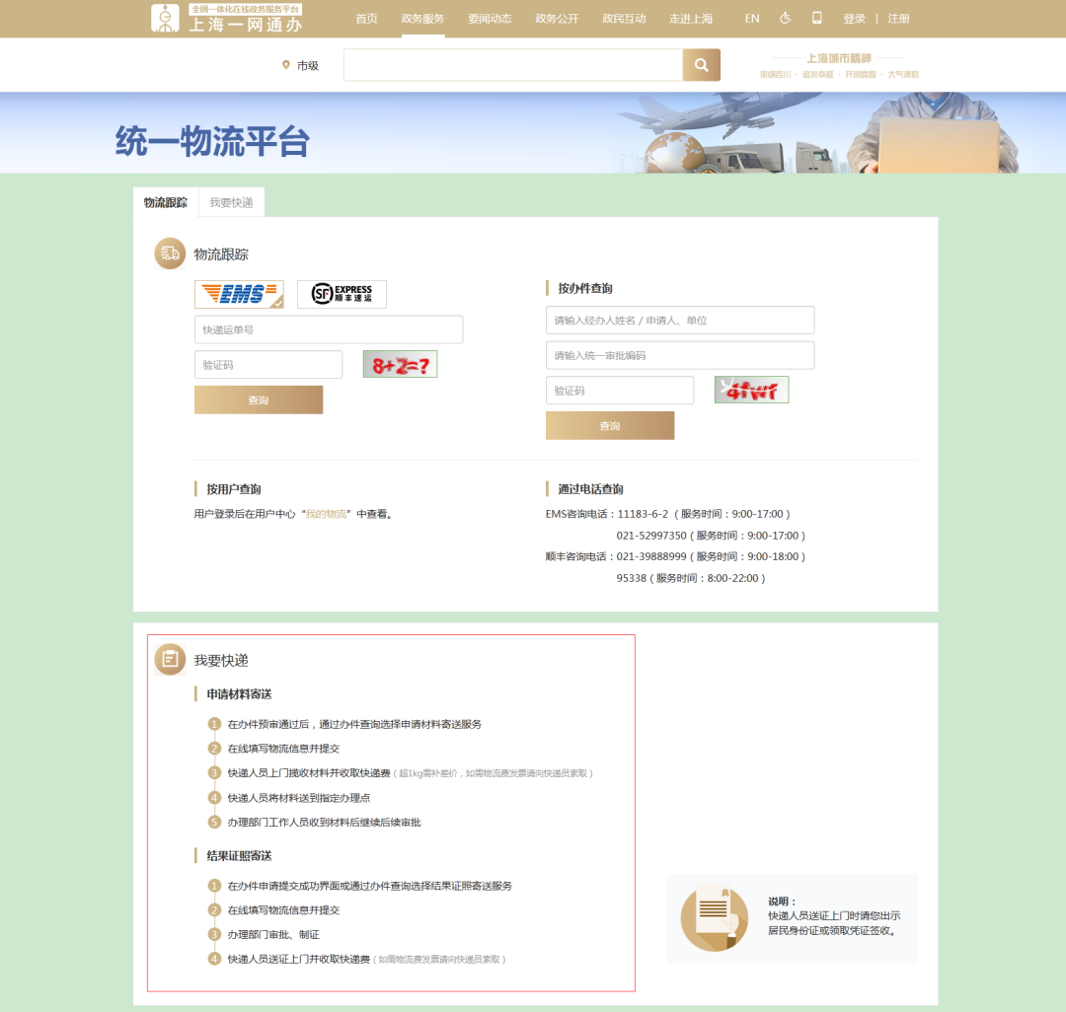1066x1012 pixels.
Task: Refresh the arithmetic captcha image
Action: coord(400,365)
